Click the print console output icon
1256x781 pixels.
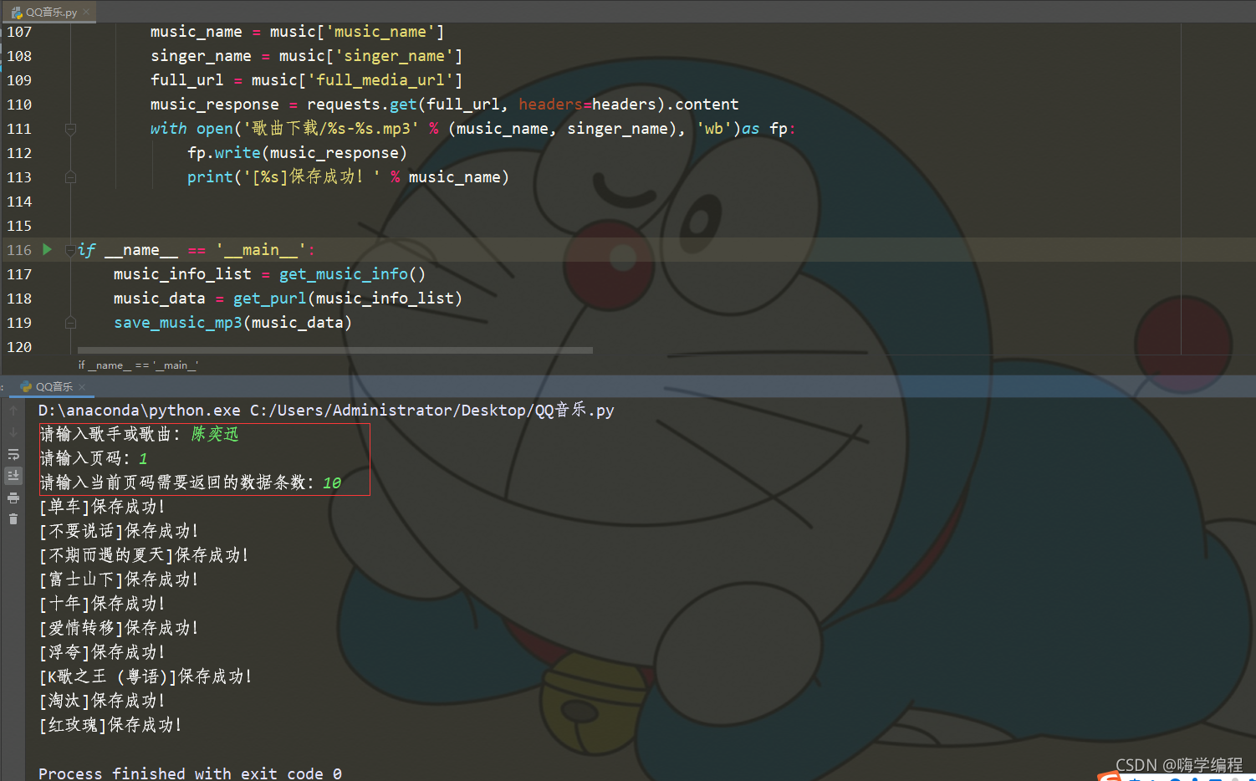(x=13, y=498)
